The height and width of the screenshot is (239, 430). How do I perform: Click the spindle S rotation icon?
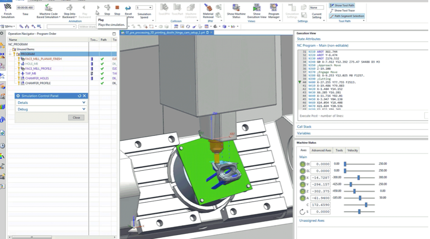tap(302, 212)
